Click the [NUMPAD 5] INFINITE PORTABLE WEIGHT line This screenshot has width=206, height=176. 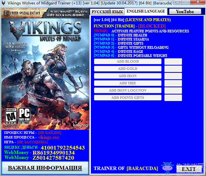coord(131,55)
